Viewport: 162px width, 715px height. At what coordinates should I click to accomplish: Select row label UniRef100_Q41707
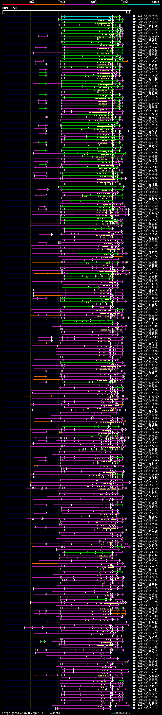(145, 47)
